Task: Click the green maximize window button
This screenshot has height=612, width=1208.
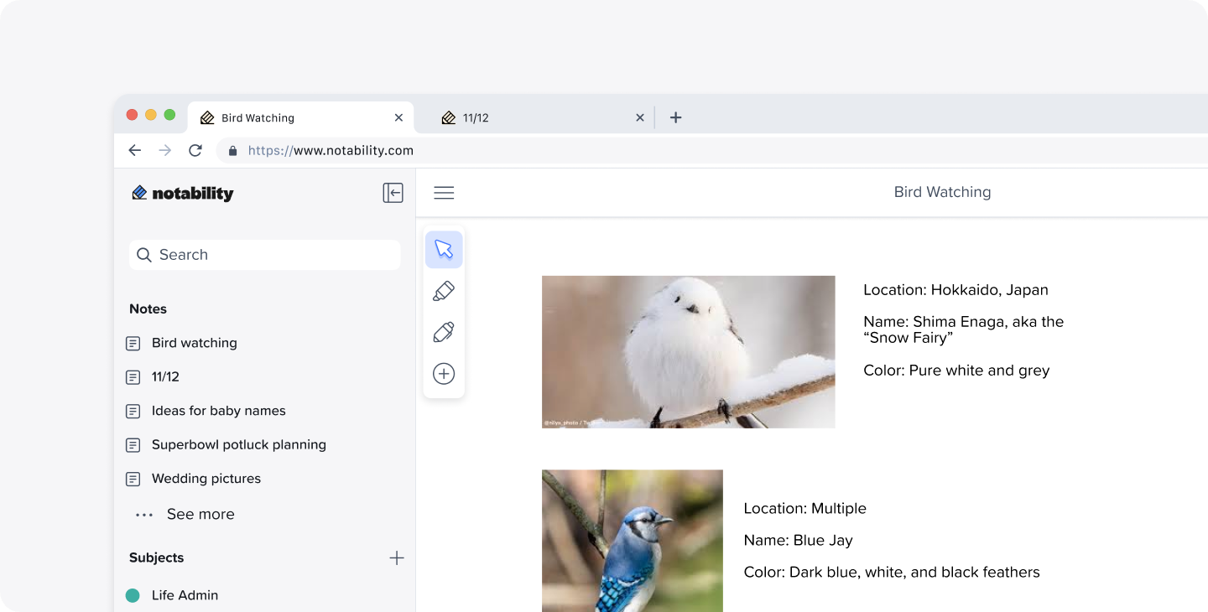Action: click(x=169, y=115)
